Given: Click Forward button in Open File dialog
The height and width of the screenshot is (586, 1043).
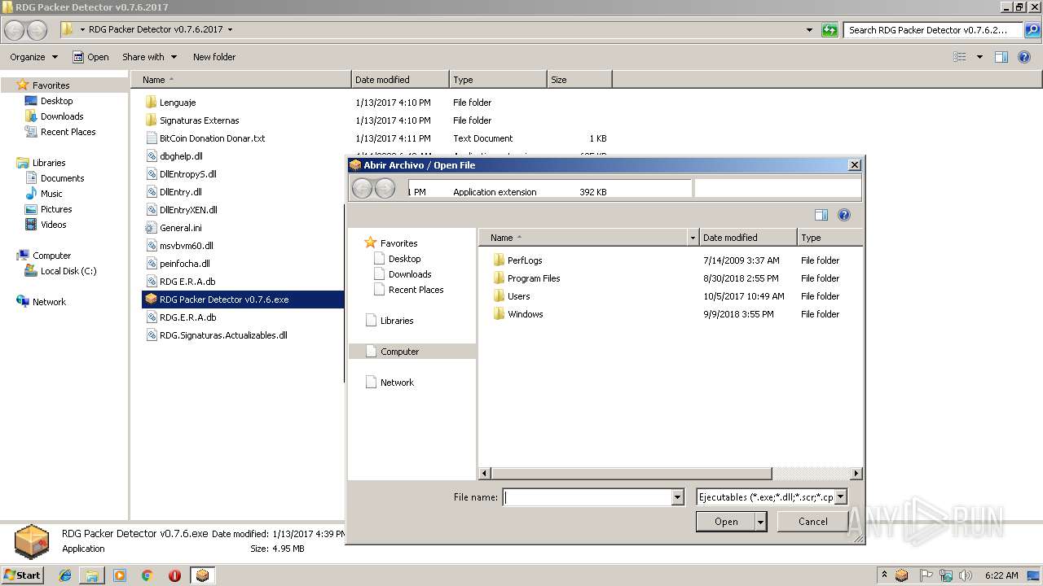Looking at the screenshot, I should pos(385,189).
